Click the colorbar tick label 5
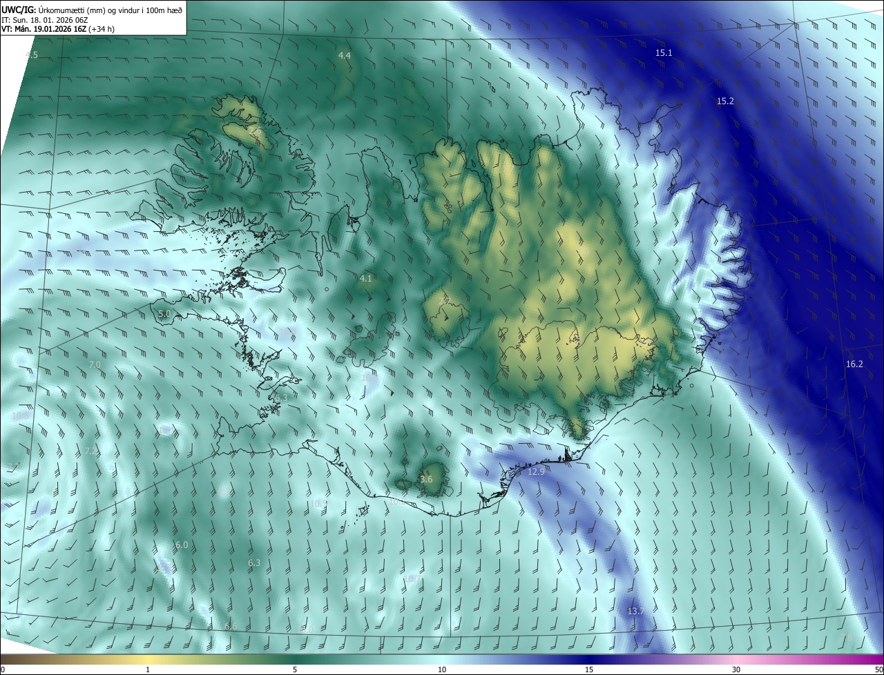The height and width of the screenshot is (675, 884). click(x=295, y=669)
